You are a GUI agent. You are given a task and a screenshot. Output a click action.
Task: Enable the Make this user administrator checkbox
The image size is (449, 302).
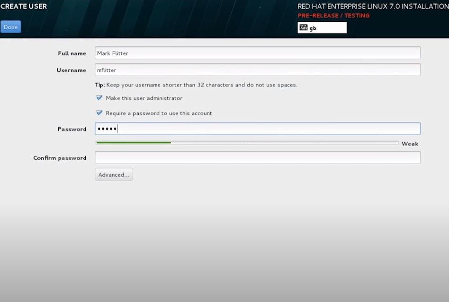tap(99, 98)
